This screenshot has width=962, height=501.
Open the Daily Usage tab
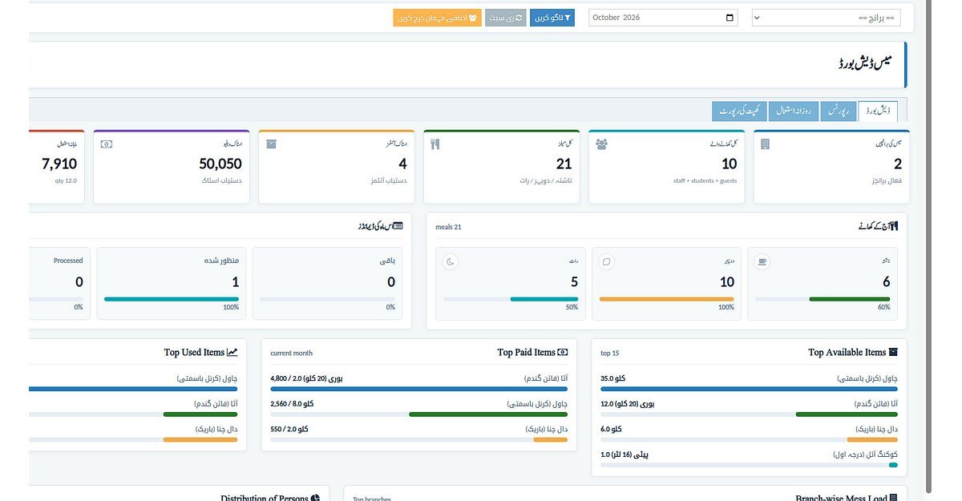(x=794, y=111)
